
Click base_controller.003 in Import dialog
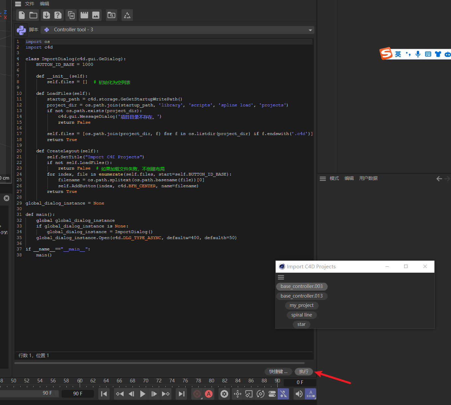[x=302, y=286]
